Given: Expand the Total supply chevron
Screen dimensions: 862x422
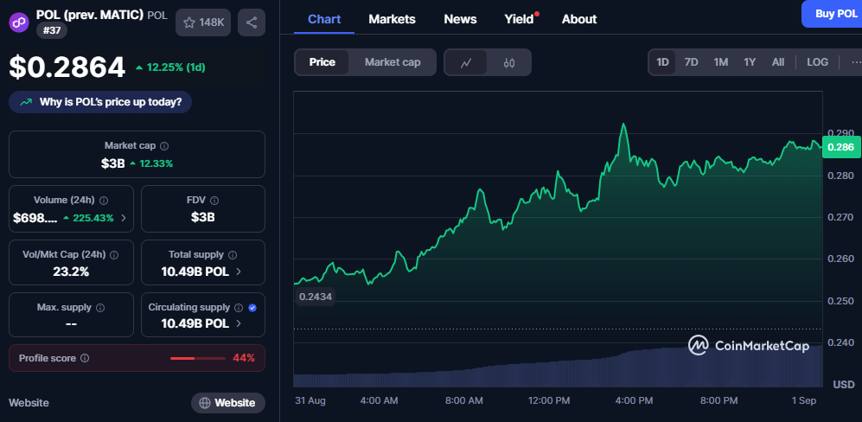Looking at the screenshot, I should point(239,272).
